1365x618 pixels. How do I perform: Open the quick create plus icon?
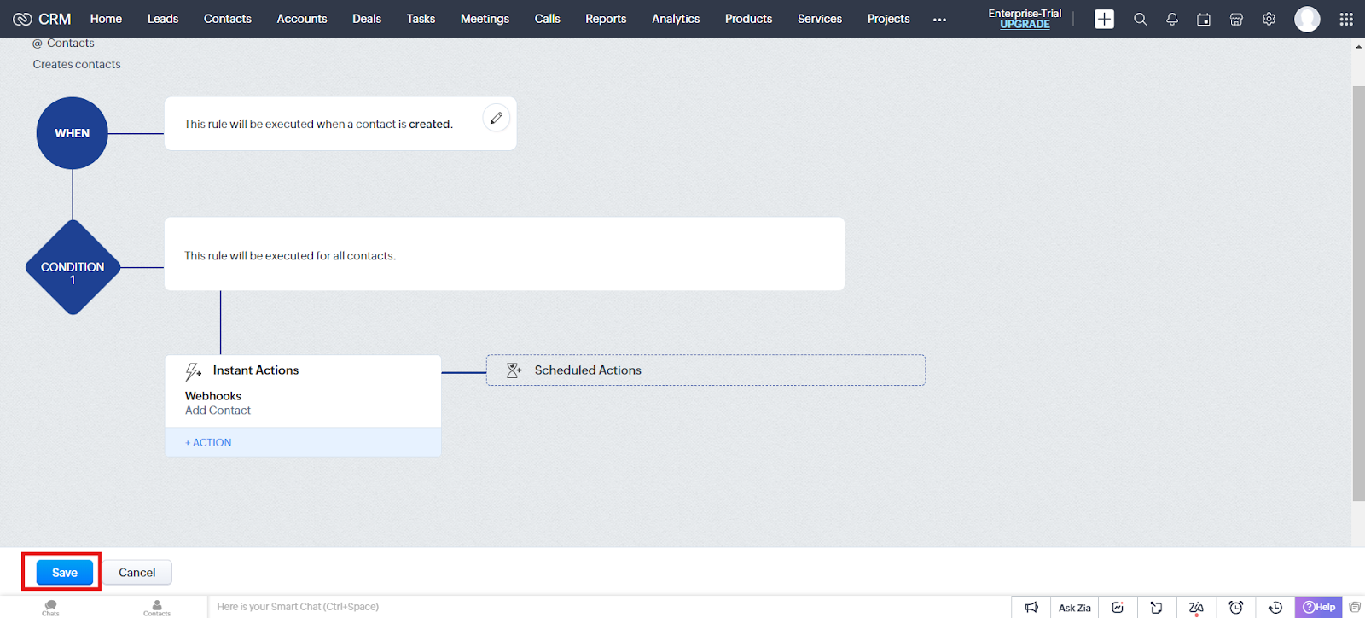point(1104,19)
